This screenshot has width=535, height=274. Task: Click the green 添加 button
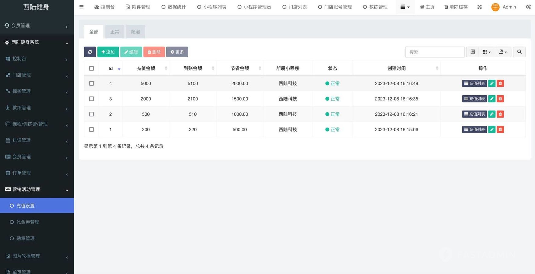(x=108, y=52)
